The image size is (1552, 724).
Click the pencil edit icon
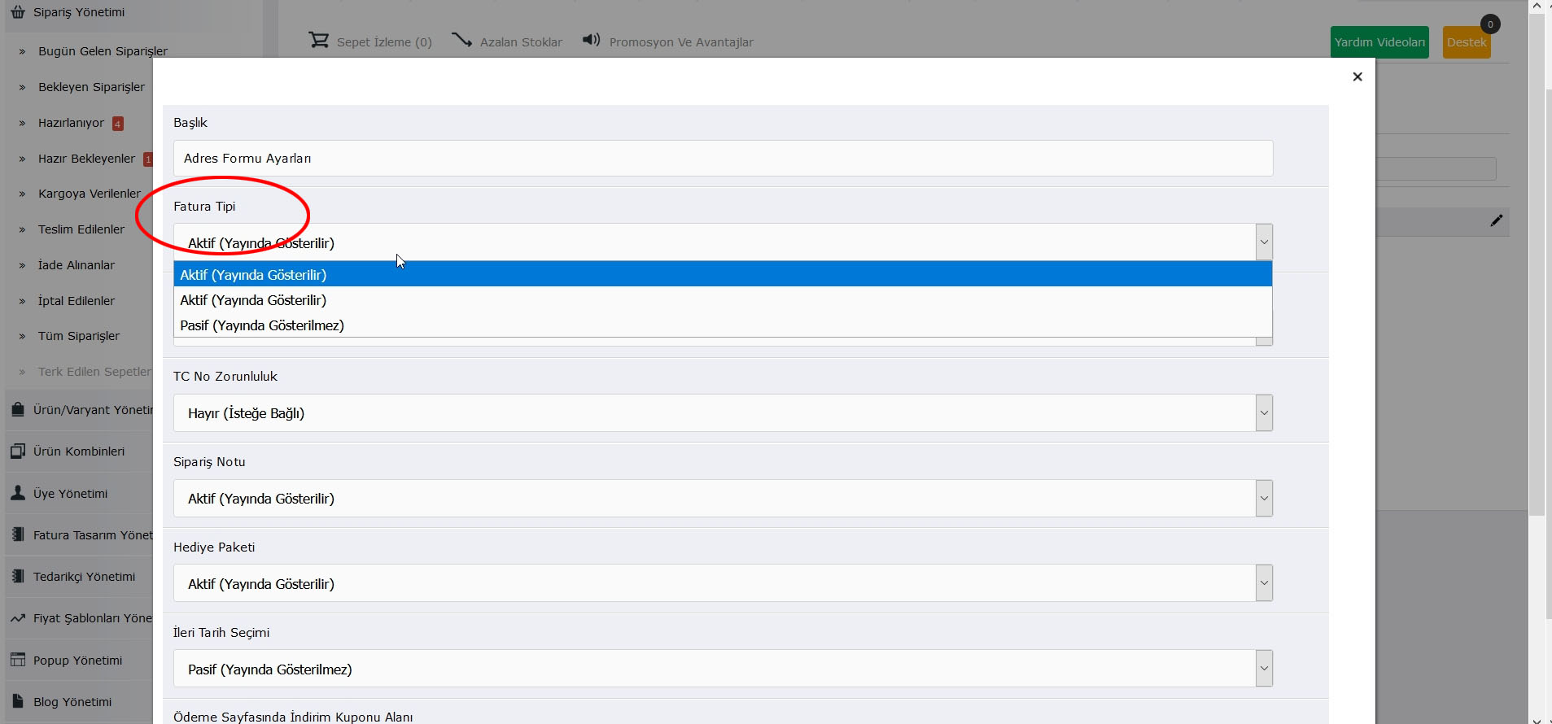coord(1496,221)
